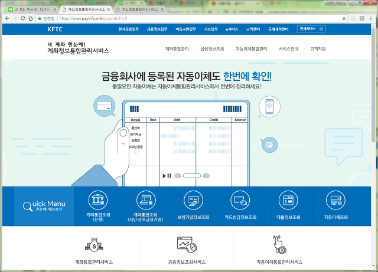Open the browser home icon
Image resolution: width=378 pixels, height=272 pixels.
pyautogui.click(x=31, y=18)
